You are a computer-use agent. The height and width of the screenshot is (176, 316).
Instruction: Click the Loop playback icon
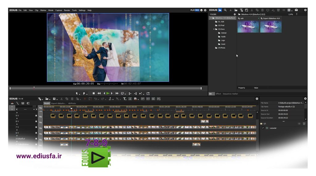122,93
